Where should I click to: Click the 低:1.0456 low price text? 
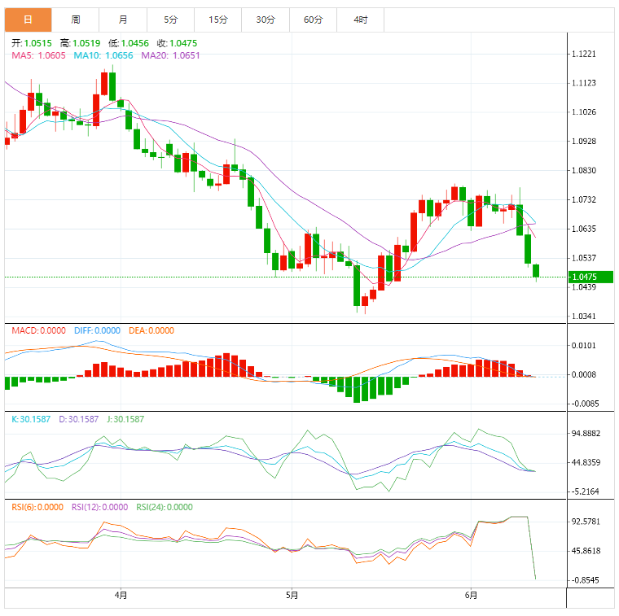(129, 43)
